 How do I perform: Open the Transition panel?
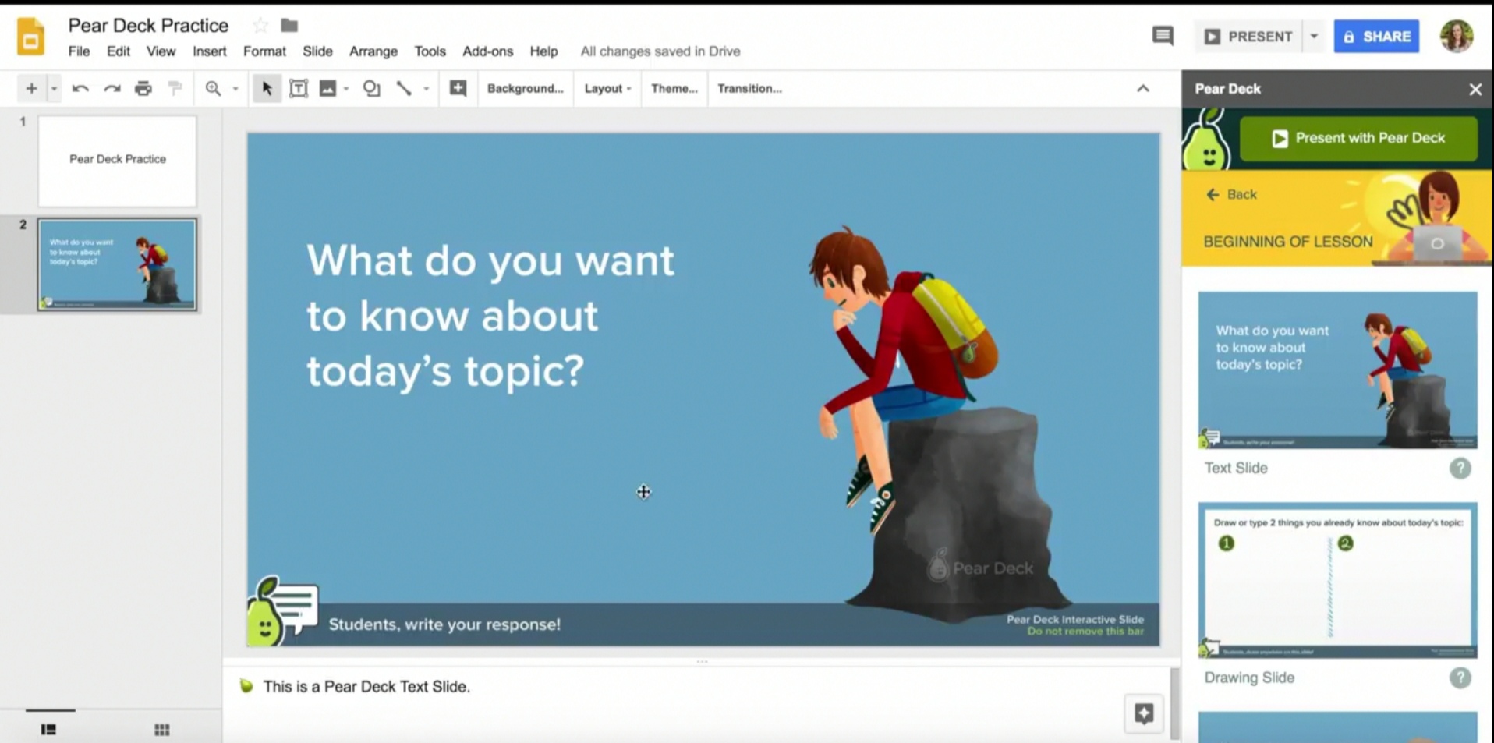click(x=749, y=88)
